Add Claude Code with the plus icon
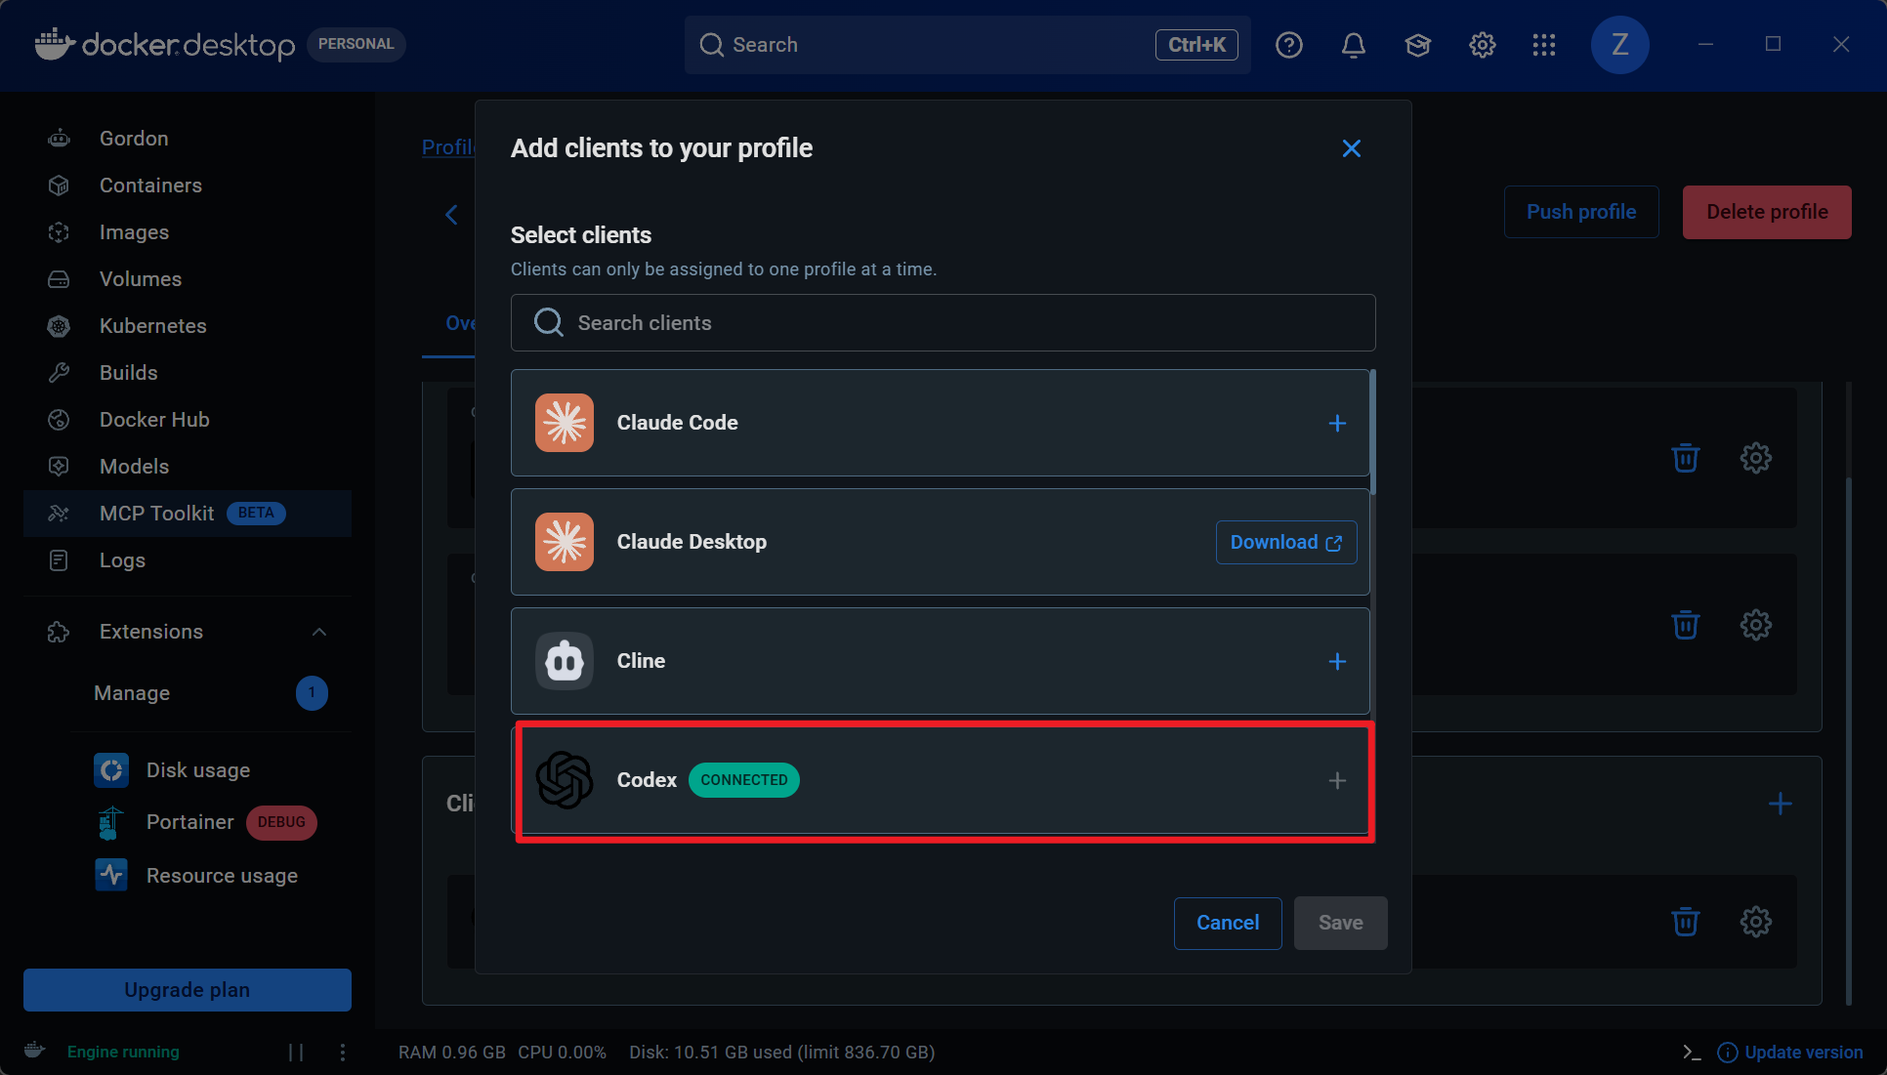The width and height of the screenshot is (1887, 1075). (x=1338, y=423)
